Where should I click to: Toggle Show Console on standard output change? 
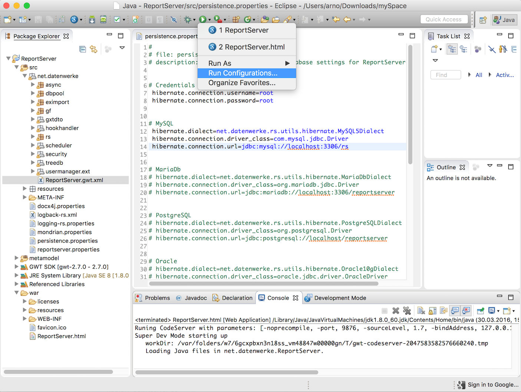(x=455, y=311)
